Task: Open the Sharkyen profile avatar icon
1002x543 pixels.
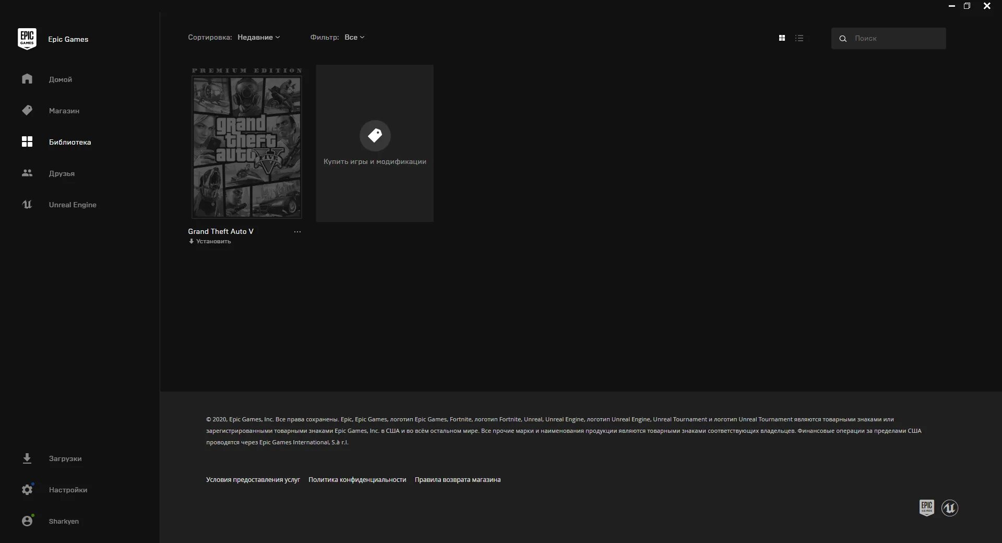Action: tap(27, 521)
